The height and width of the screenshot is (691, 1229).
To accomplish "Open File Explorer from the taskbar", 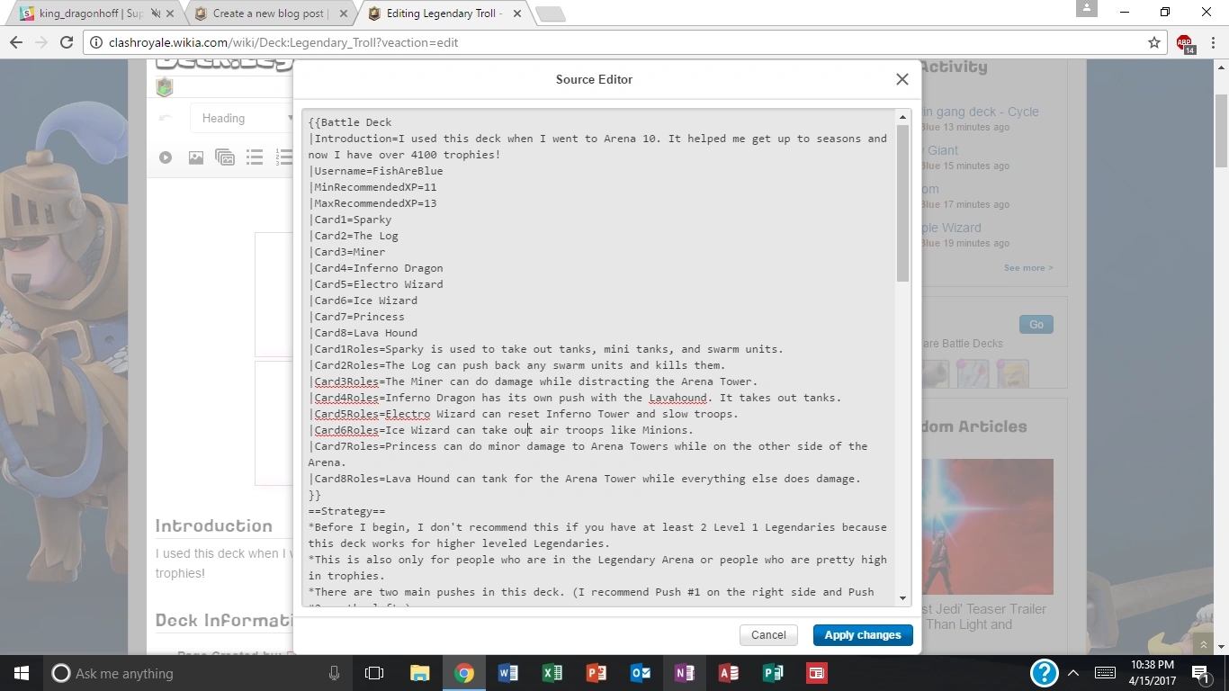I will tap(419, 673).
